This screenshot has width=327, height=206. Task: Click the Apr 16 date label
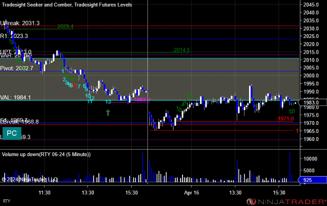click(x=192, y=193)
